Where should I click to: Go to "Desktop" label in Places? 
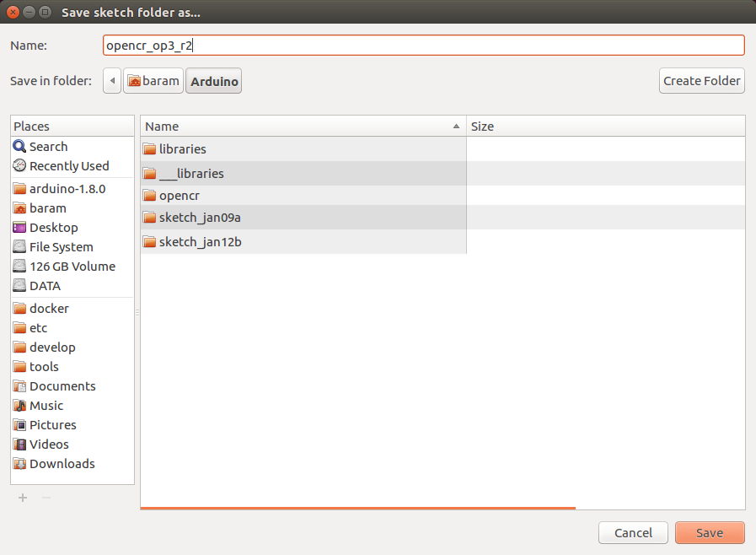(x=53, y=227)
